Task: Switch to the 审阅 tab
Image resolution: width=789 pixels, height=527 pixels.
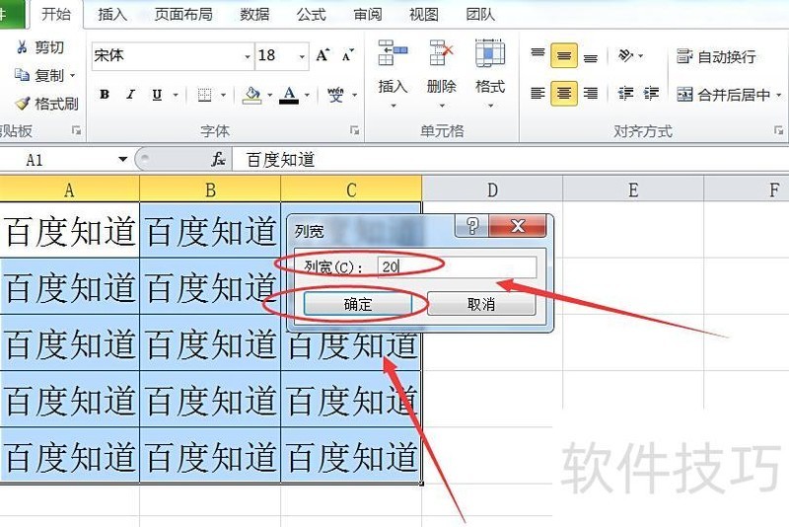Action: point(368,14)
